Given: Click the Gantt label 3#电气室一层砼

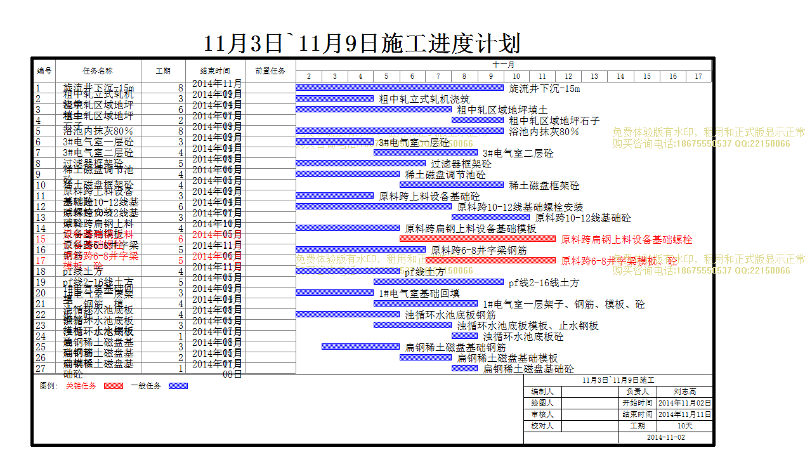Looking at the screenshot, I should [x=414, y=143].
